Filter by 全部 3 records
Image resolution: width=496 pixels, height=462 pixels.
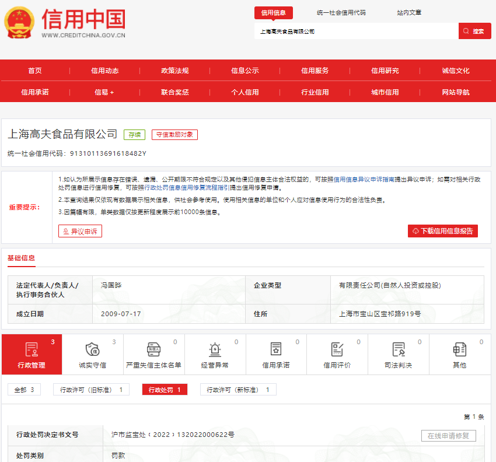coord(25,390)
